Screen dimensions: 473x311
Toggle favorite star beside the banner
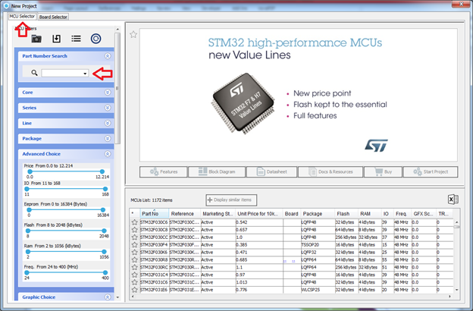133,34
